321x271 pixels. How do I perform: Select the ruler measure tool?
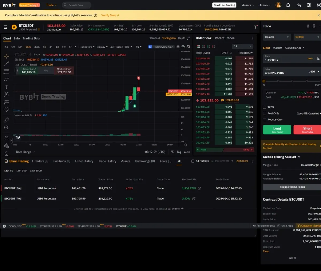(6, 120)
